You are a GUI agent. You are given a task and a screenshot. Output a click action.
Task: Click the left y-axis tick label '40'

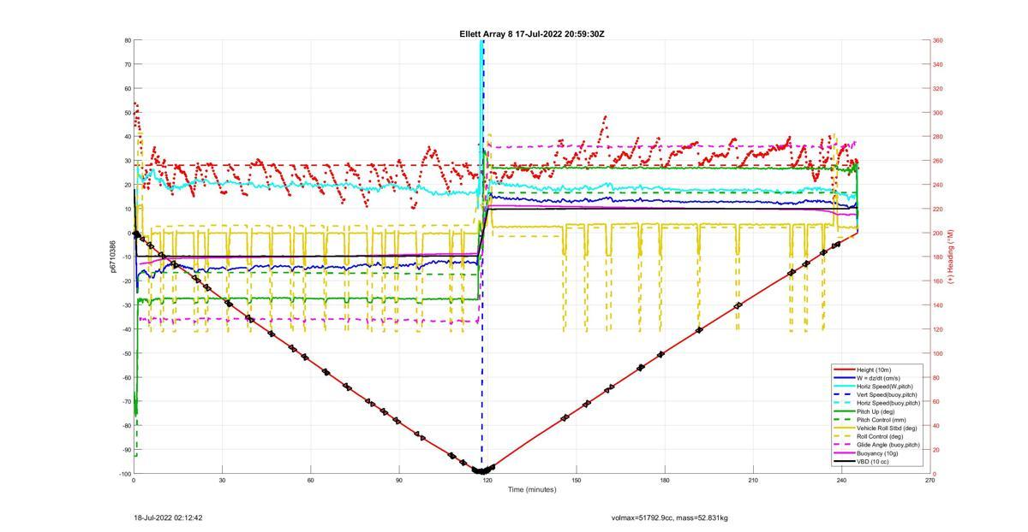[128, 137]
